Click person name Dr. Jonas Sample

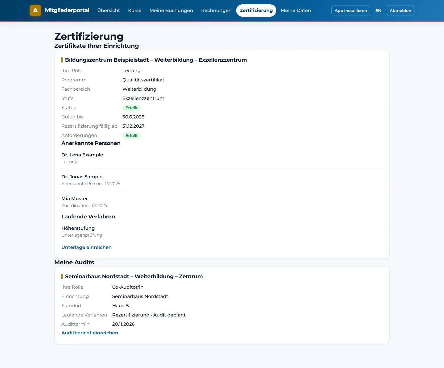click(82, 177)
